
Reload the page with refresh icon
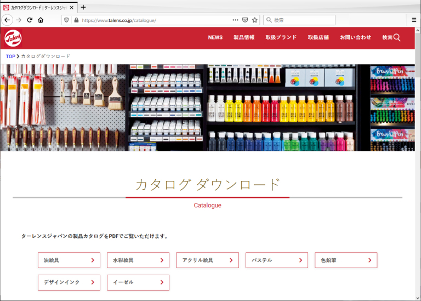[30, 20]
